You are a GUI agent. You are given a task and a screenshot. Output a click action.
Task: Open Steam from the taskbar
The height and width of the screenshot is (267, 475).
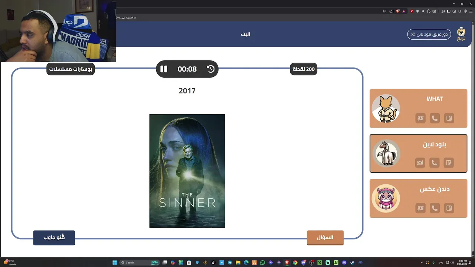point(352,263)
